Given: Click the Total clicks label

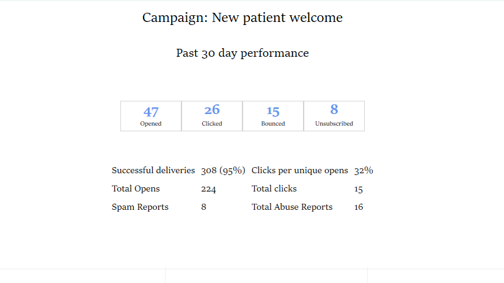Looking at the screenshot, I should click(x=274, y=188).
